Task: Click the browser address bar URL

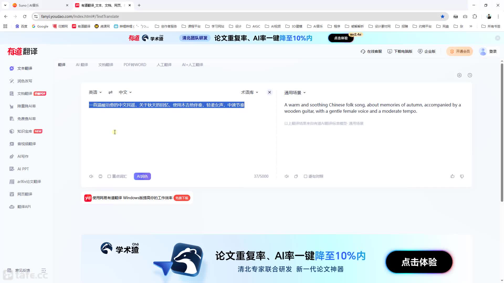Action: pyautogui.click(x=80, y=17)
